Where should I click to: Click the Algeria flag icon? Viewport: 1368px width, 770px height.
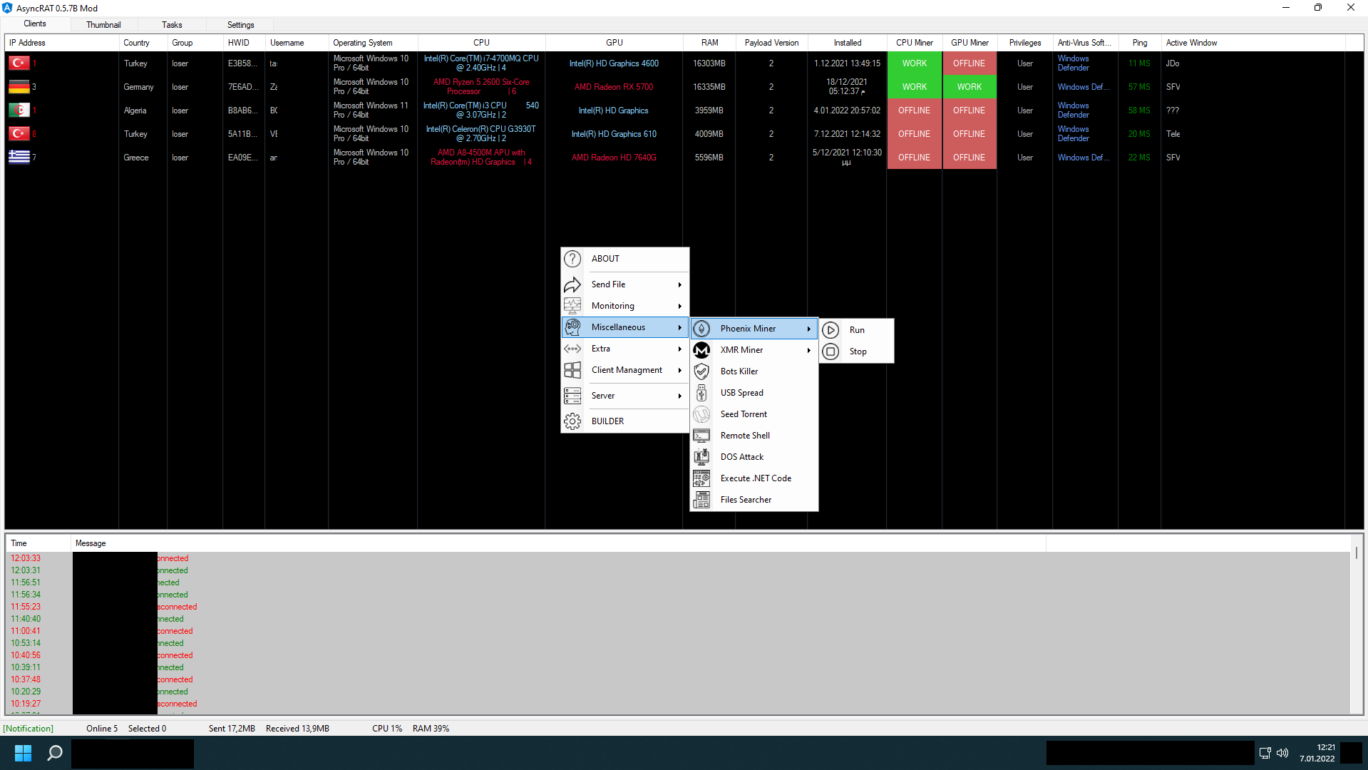point(19,111)
